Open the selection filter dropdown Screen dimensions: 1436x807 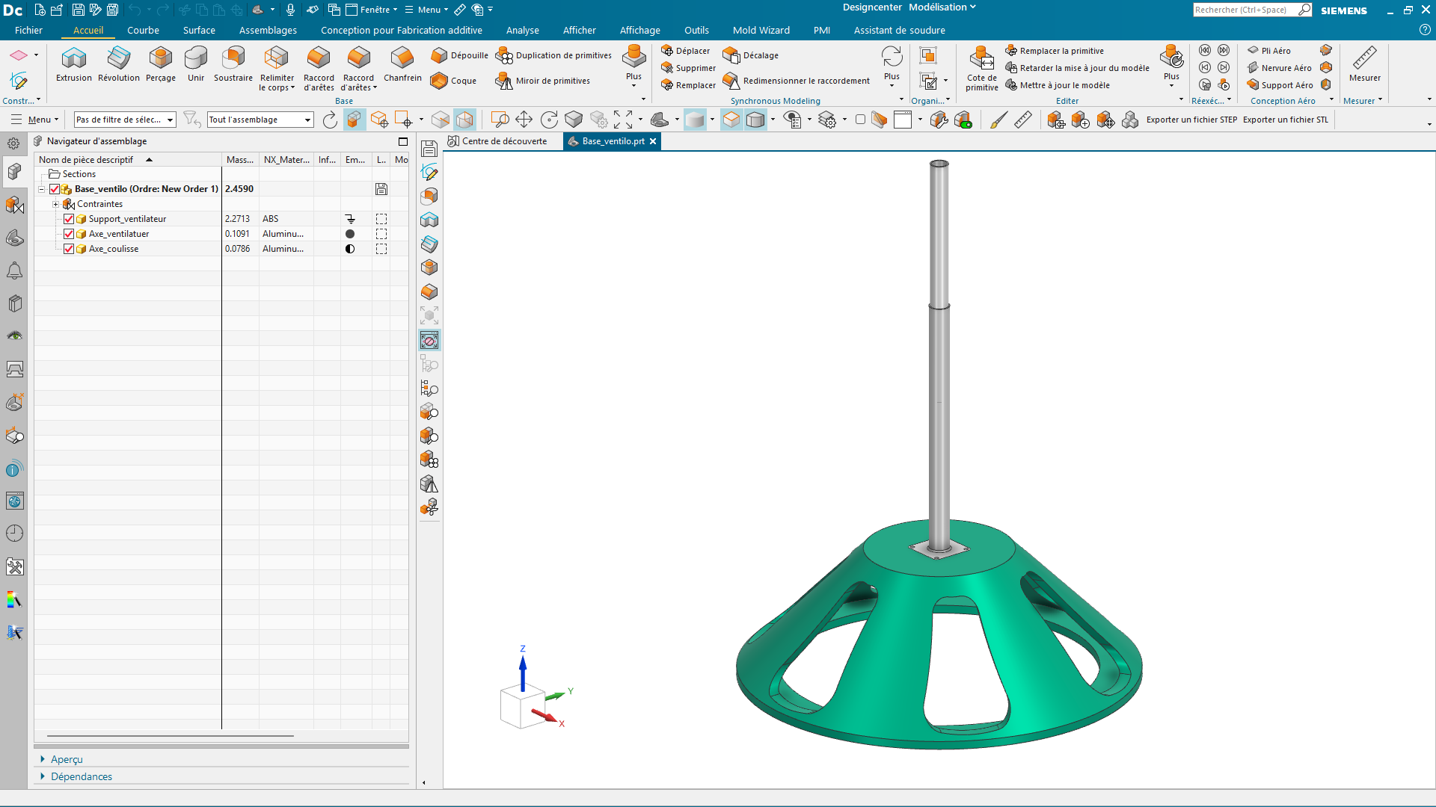coord(125,120)
